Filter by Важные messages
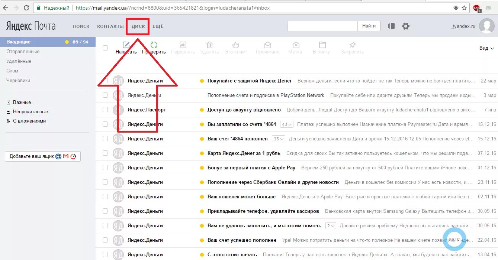 click(x=22, y=102)
